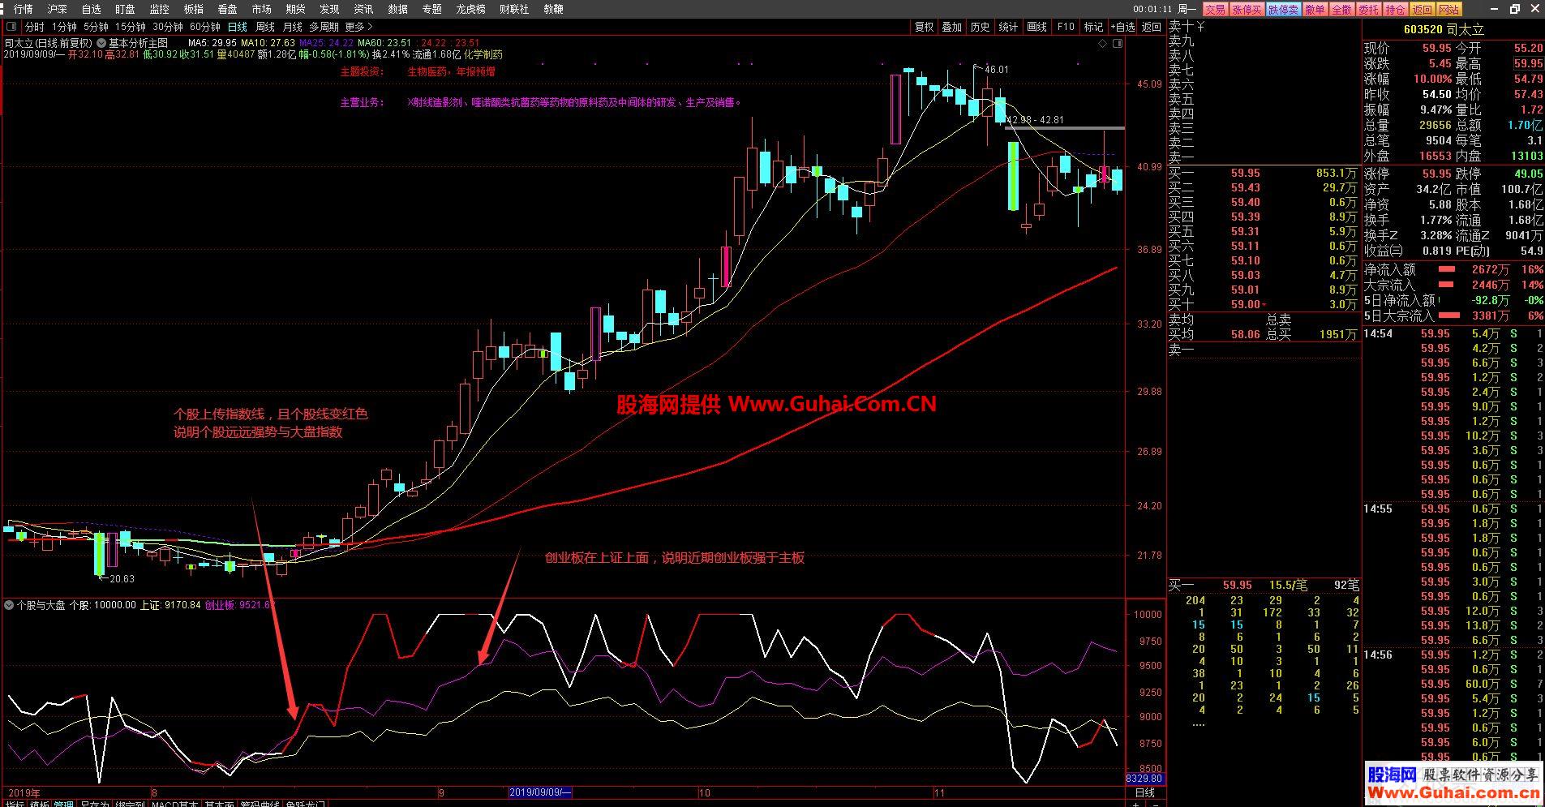Viewport: 1545px width, 807px height.
Task: Click the 标记 mark button
Action: 1094,27
